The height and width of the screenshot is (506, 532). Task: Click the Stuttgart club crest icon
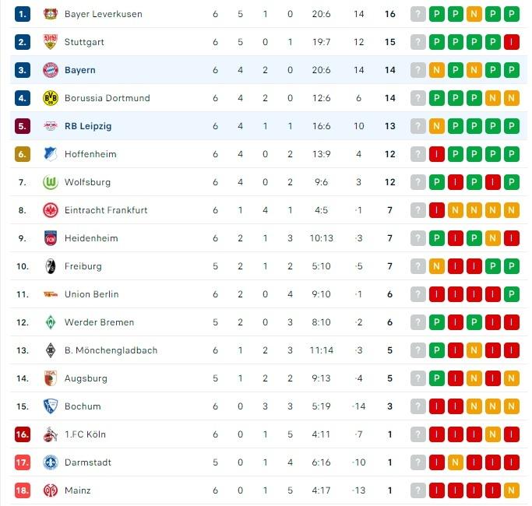pos(51,42)
